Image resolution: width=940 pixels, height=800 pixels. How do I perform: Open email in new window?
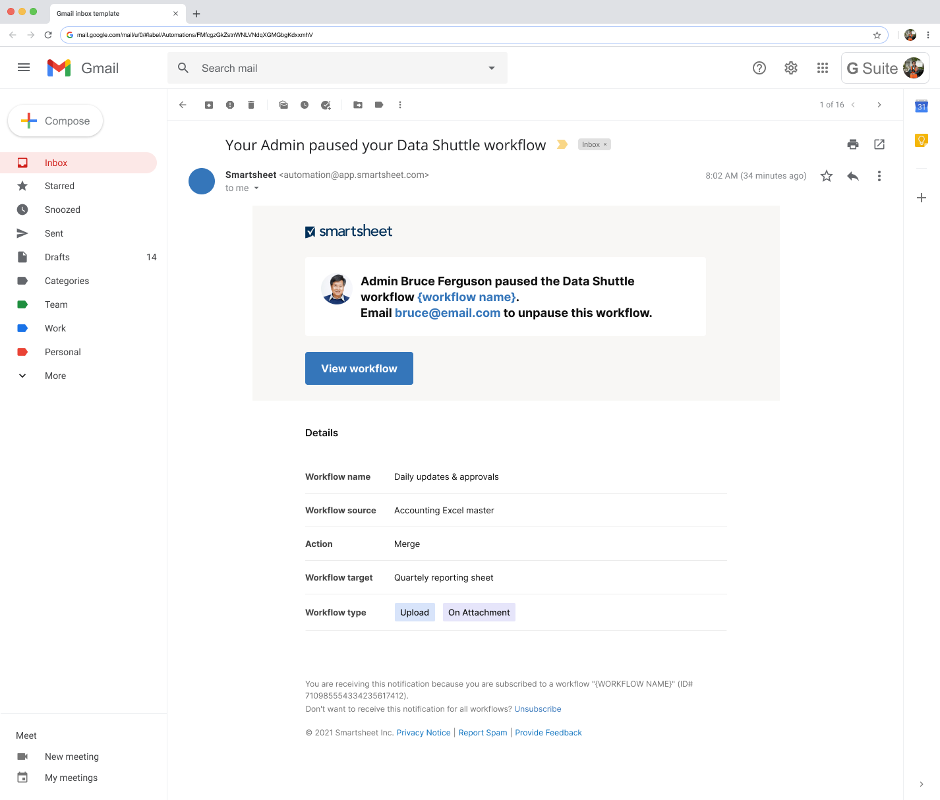tap(879, 144)
